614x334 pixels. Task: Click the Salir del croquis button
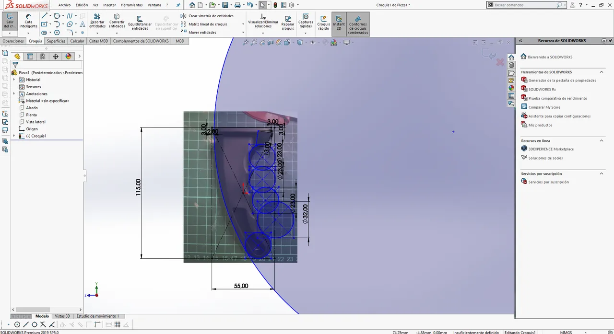pos(10,22)
